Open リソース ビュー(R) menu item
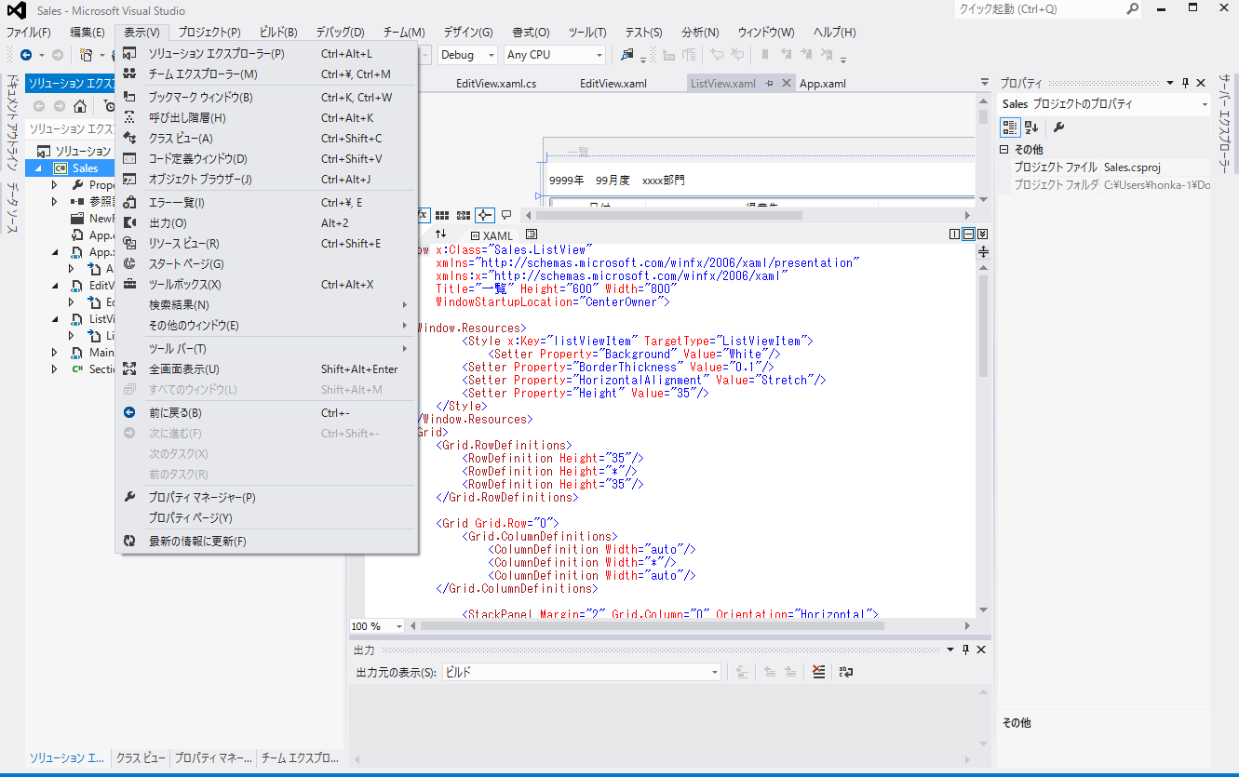This screenshot has width=1239, height=777. (266, 244)
